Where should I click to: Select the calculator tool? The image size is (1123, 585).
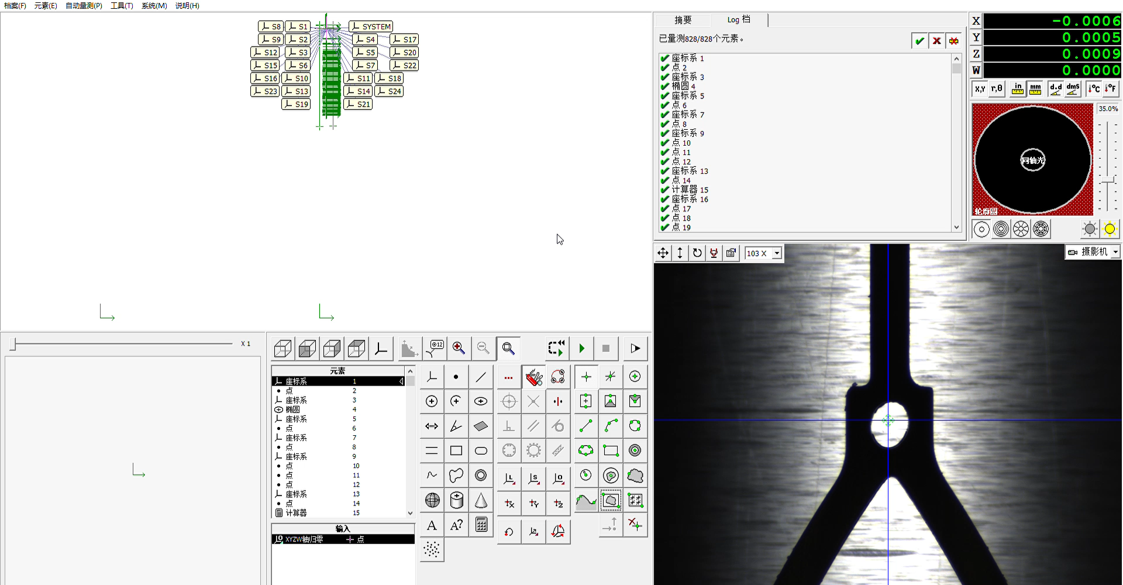(481, 525)
